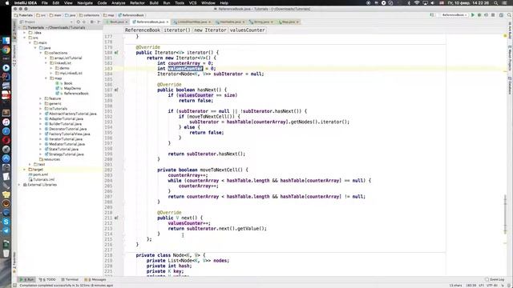
Task: Click the valuesCounter breadcrumb
Action: click(x=247, y=30)
